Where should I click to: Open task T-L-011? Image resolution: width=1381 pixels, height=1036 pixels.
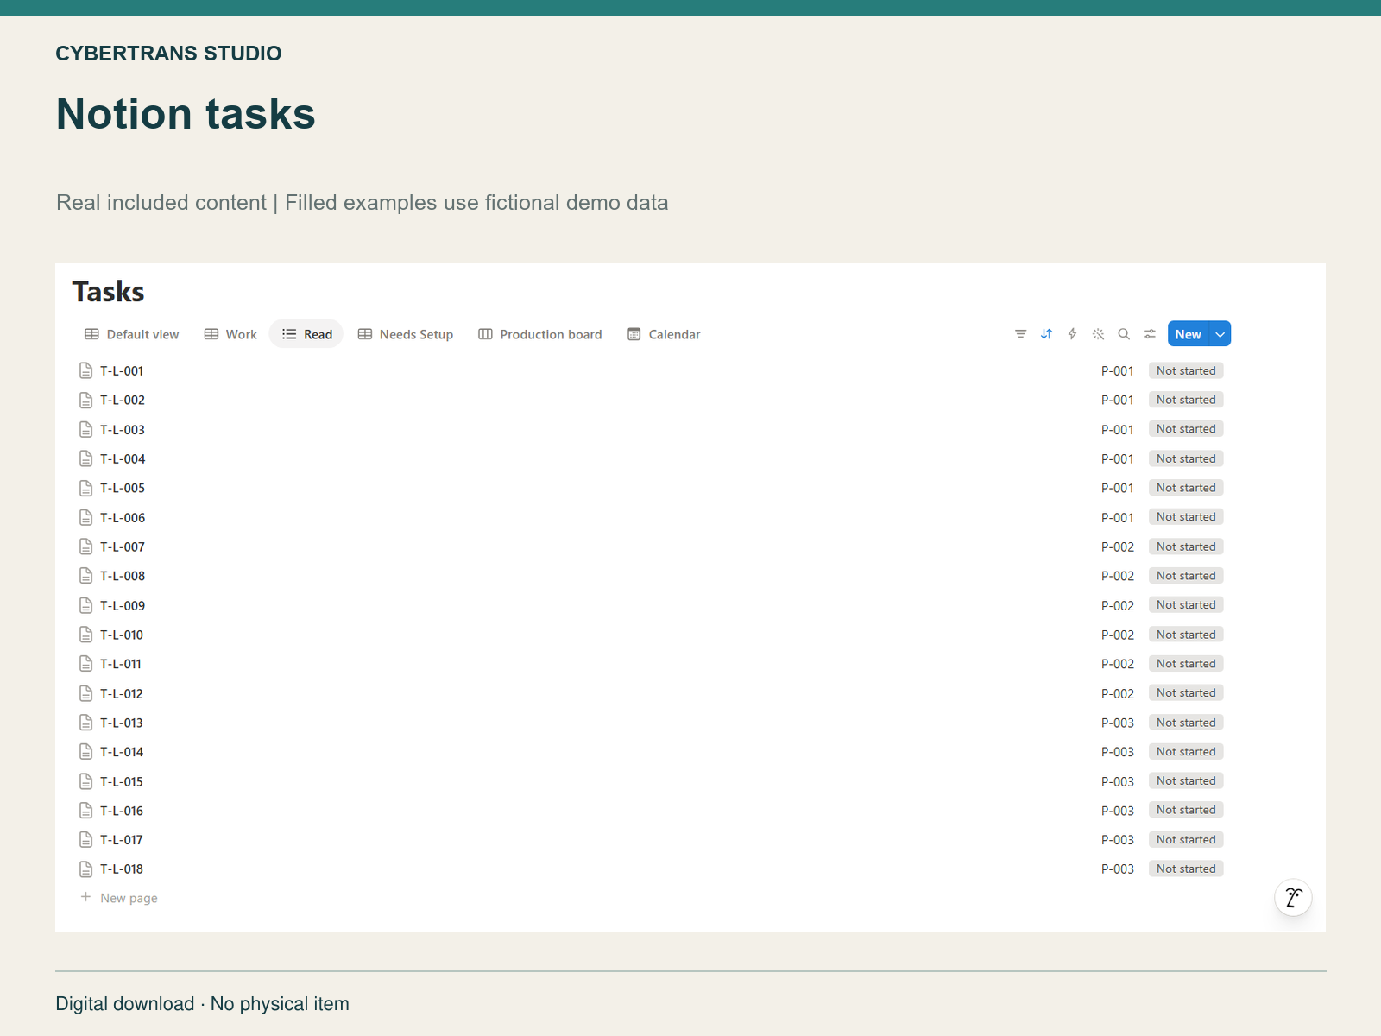pyautogui.click(x=121, y=664)
